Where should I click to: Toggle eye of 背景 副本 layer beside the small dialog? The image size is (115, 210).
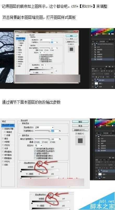93,80
